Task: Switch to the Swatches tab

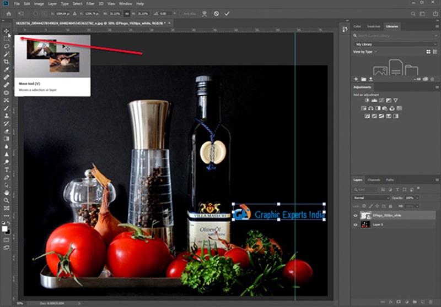Action: [x=374, y=26]
